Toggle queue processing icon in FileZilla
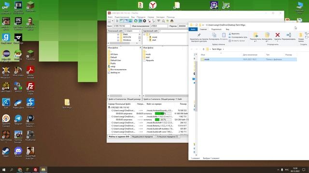Screen dimensions: 309x173 tap(140, 21)
